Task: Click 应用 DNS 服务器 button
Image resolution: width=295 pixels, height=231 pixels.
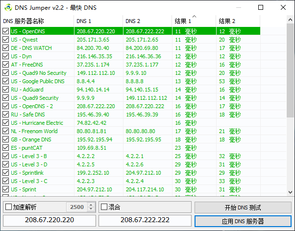Action: [x=243, y=221]
